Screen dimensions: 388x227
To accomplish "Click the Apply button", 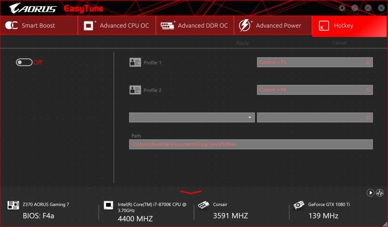I will tap(242, 43).
